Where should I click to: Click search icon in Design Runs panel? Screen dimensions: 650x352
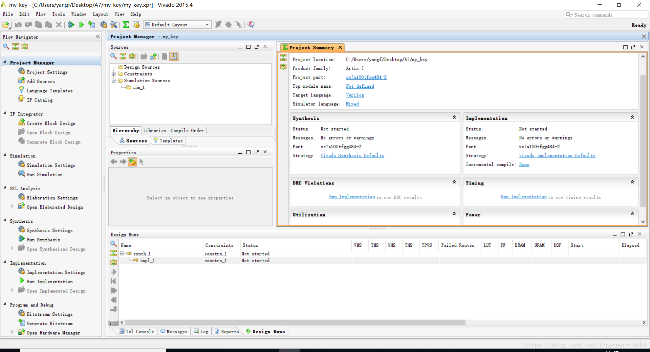113,244
